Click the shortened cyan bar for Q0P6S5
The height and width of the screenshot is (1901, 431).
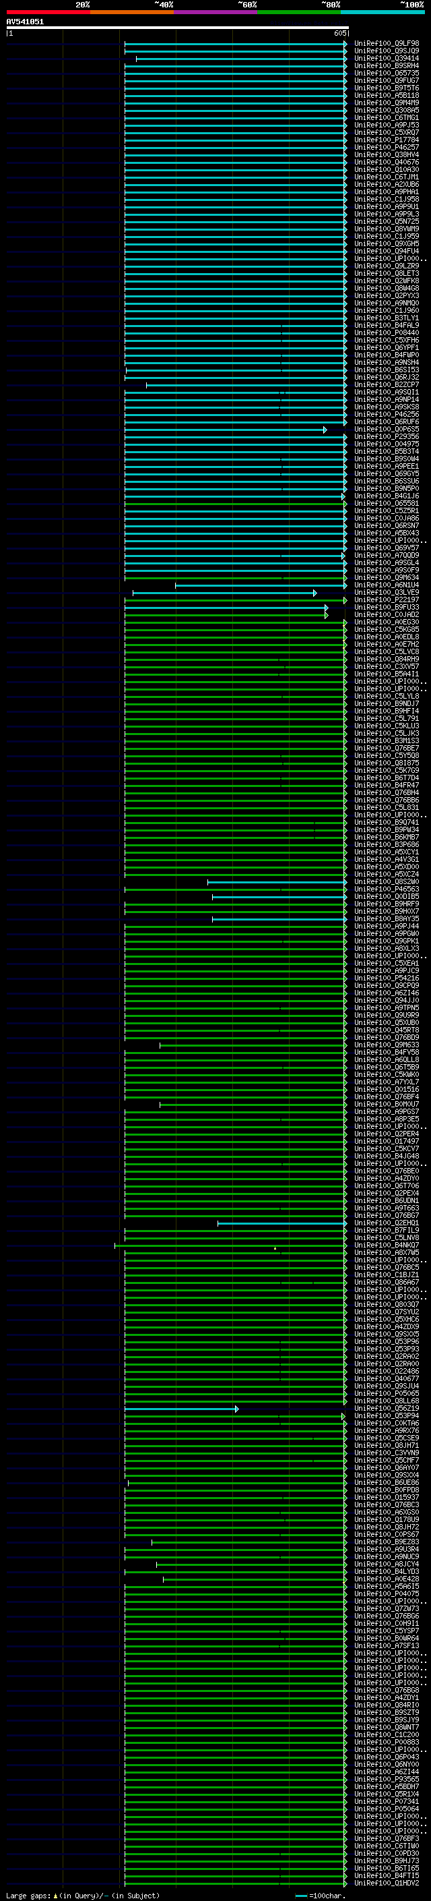point(226,430)
